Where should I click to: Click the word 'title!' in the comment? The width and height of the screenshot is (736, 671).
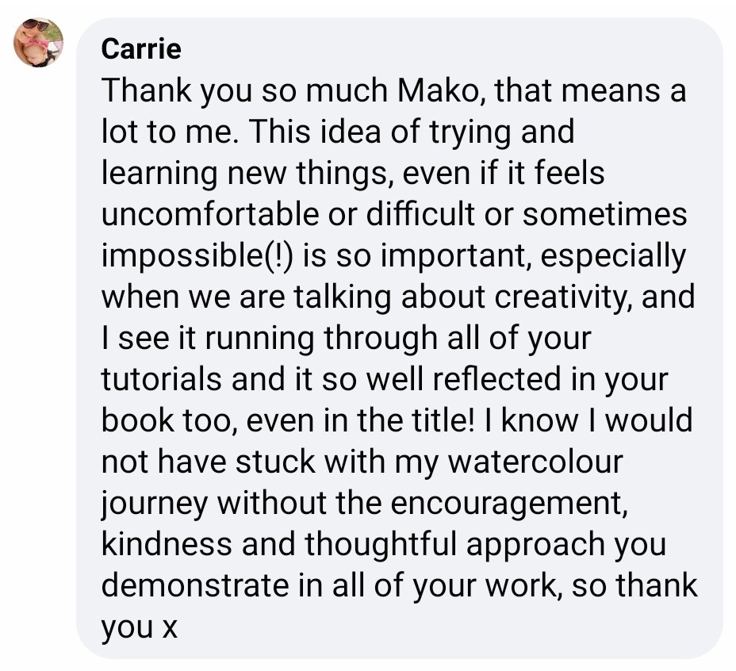(x=443, y=420)
